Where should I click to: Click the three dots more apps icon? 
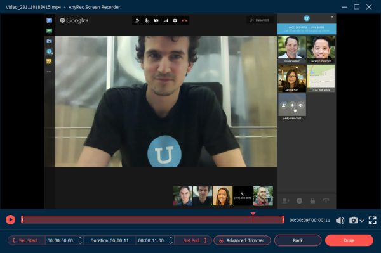(49, 72)
